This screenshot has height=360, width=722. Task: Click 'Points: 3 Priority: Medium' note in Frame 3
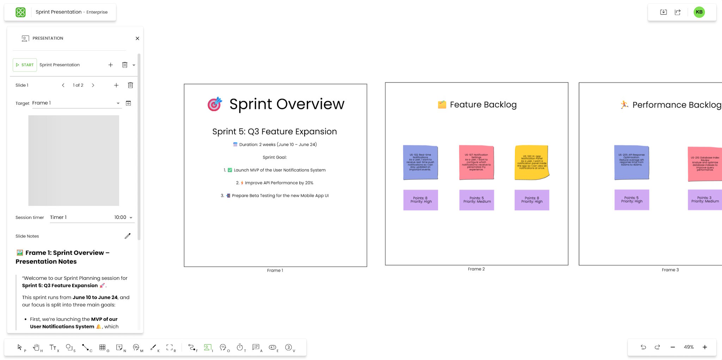(705, 200)
